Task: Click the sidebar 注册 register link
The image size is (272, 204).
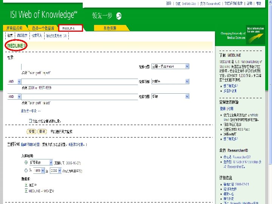Action: 230,108
